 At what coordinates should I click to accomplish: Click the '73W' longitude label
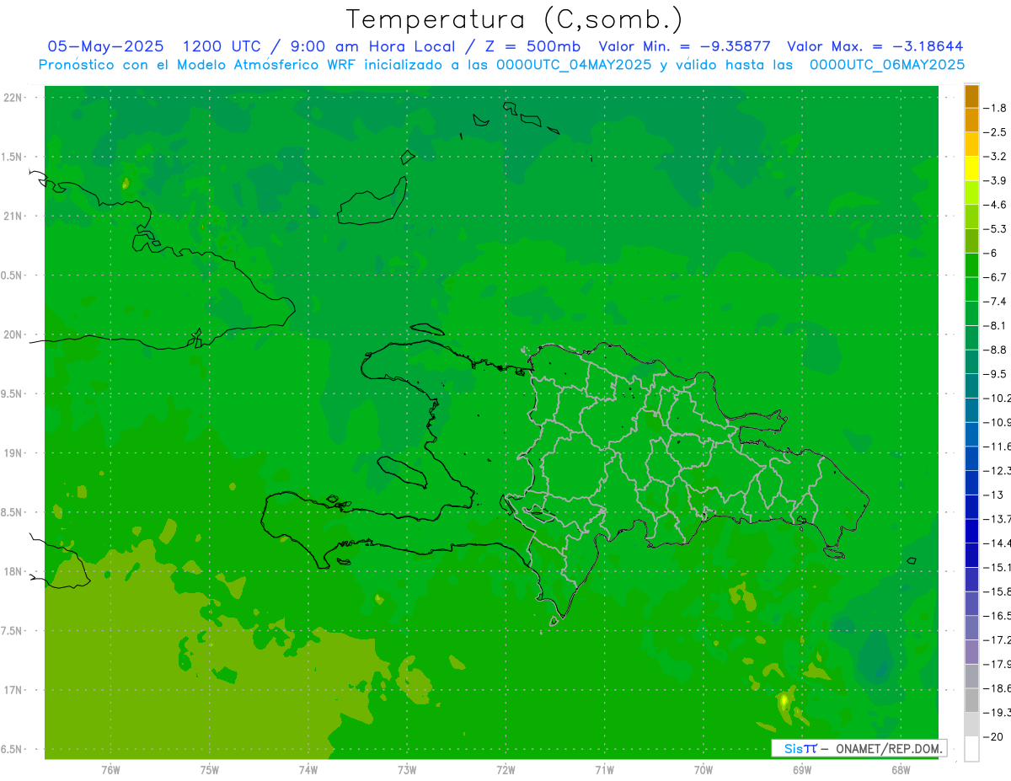click(x=407, y=771)
